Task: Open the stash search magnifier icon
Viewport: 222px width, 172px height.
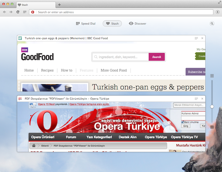Action: [212, 24]
